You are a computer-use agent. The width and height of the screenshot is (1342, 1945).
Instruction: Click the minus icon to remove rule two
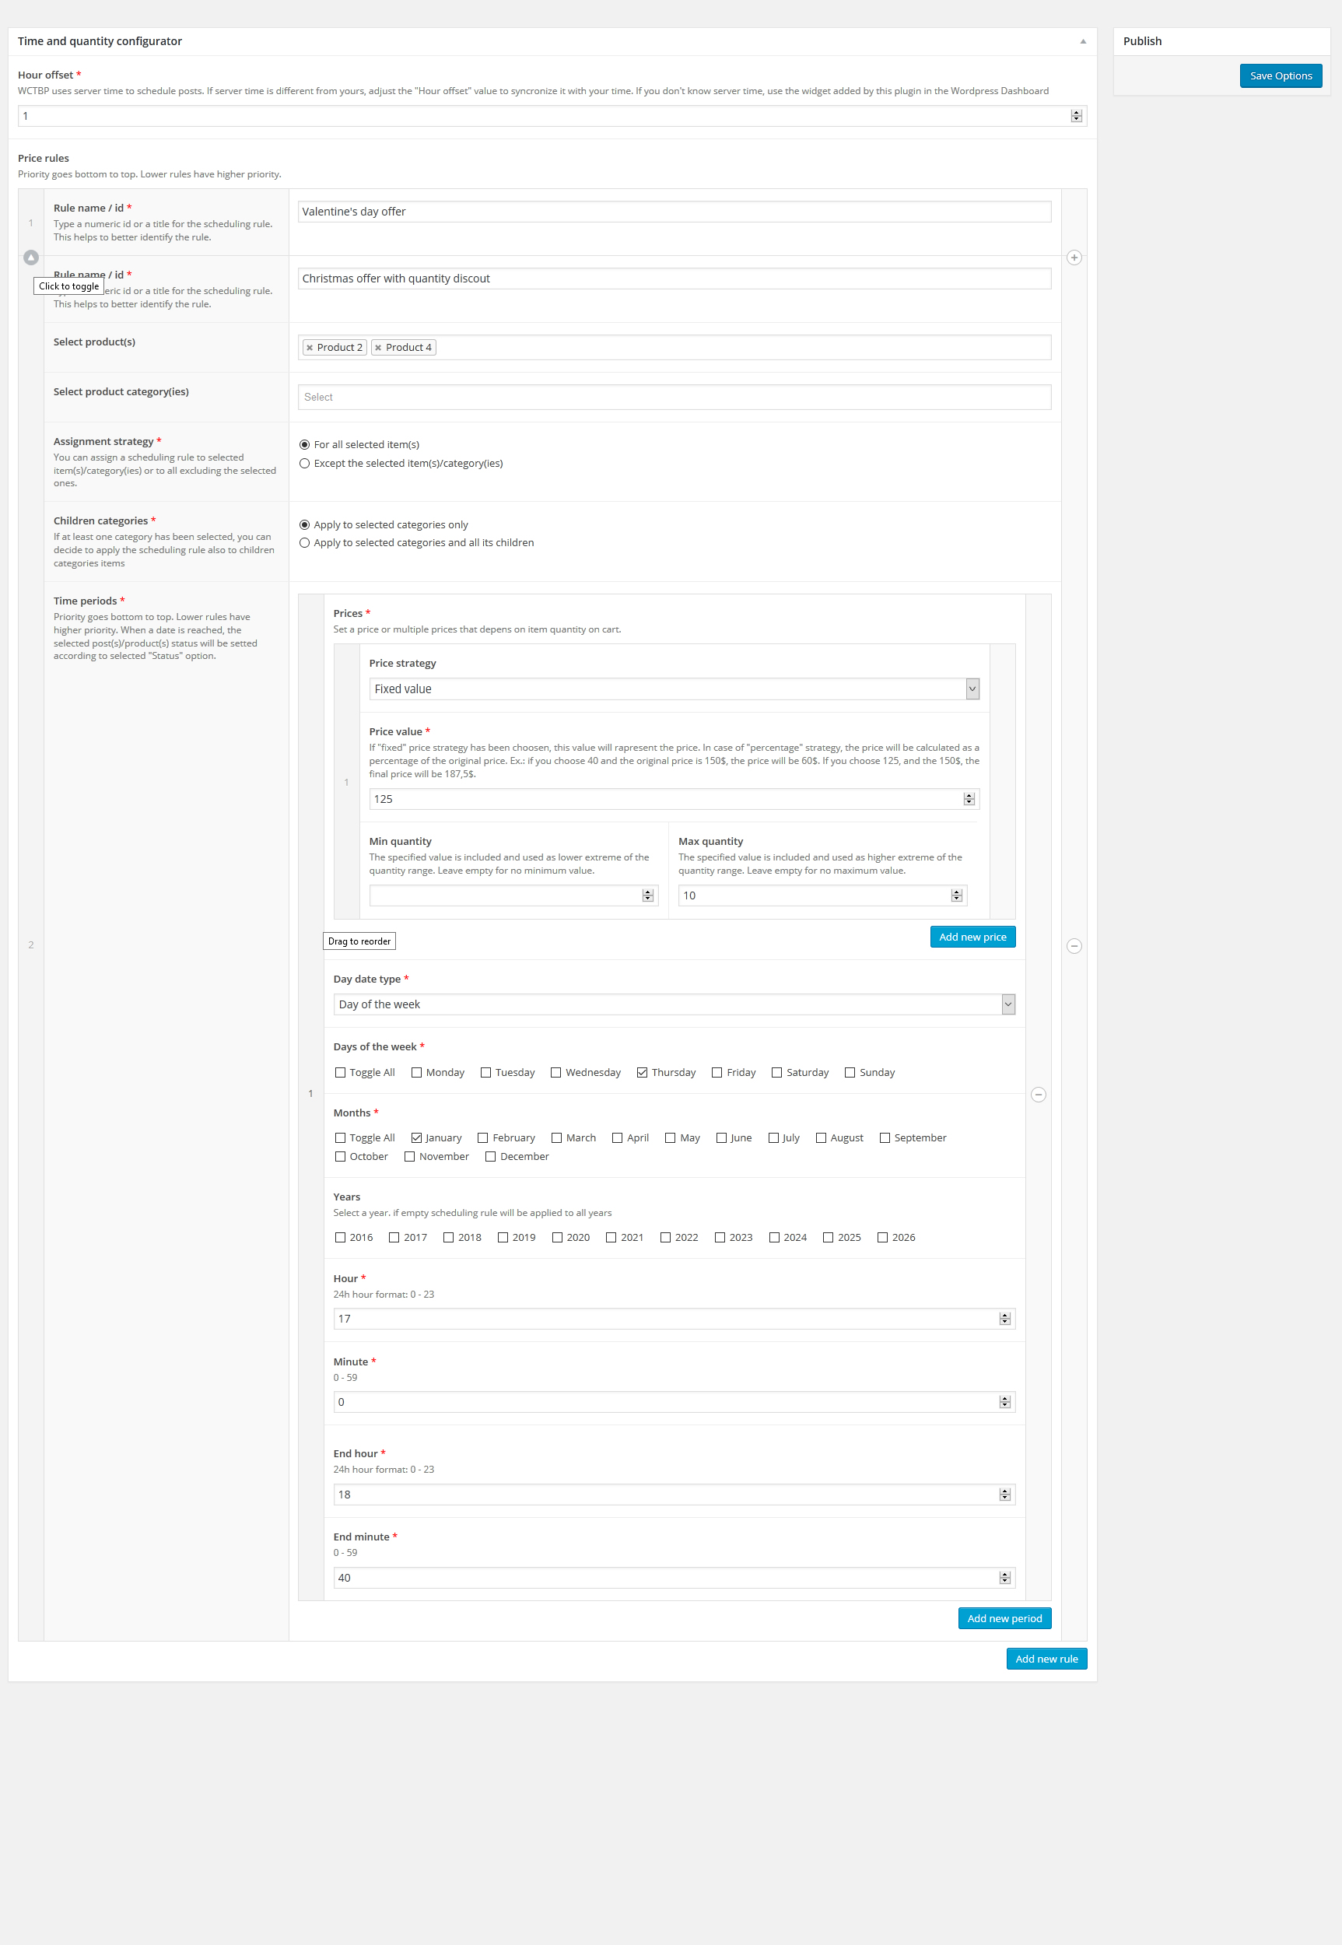[1074, 946]
